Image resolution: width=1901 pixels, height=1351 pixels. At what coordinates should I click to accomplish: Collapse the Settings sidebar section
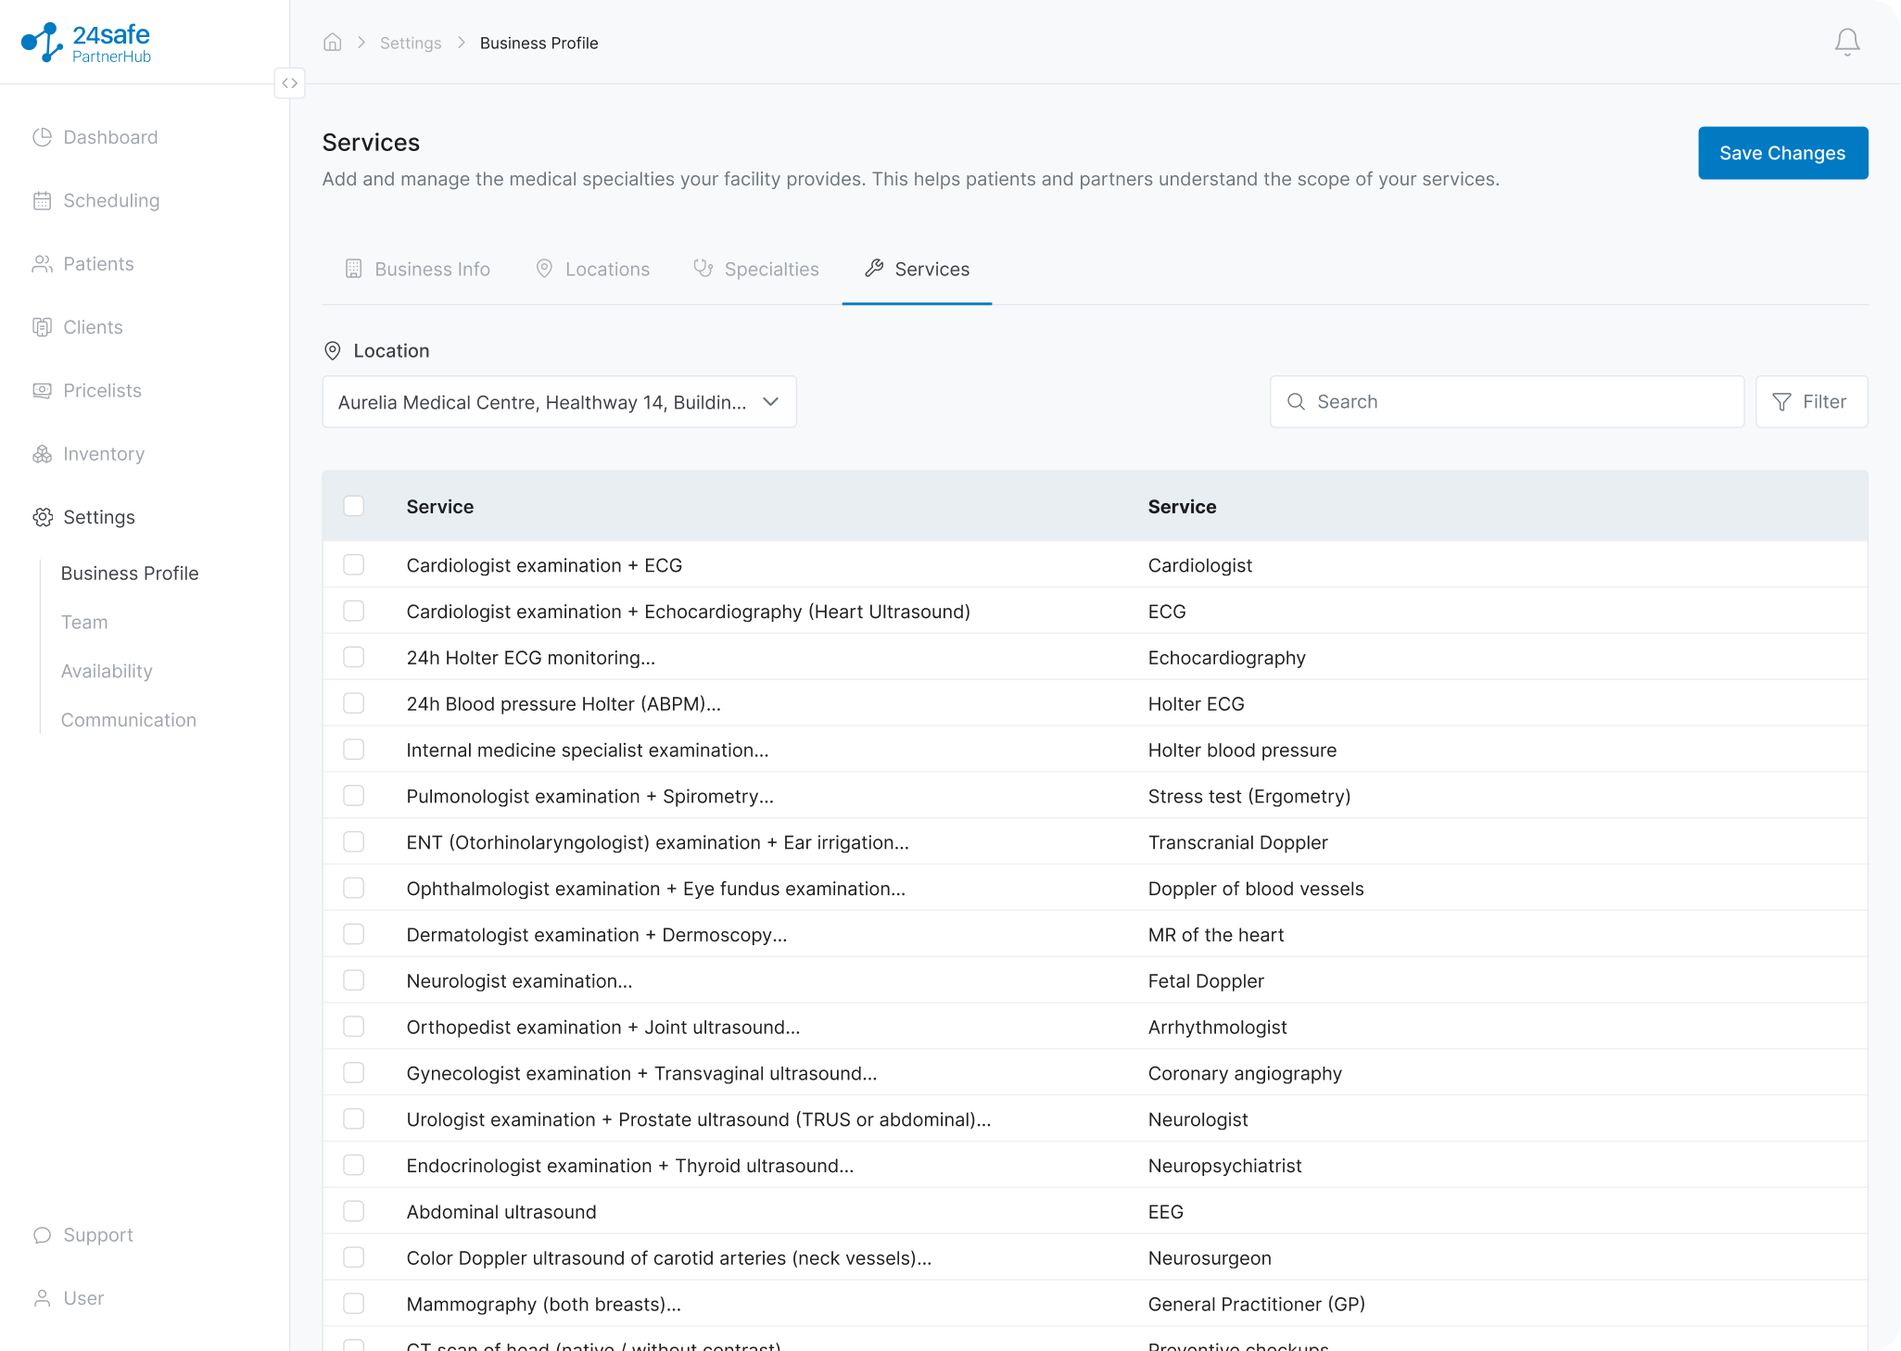[x=99, y=517]
